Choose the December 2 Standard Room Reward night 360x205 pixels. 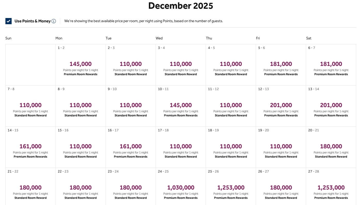(x=130, y=64)
